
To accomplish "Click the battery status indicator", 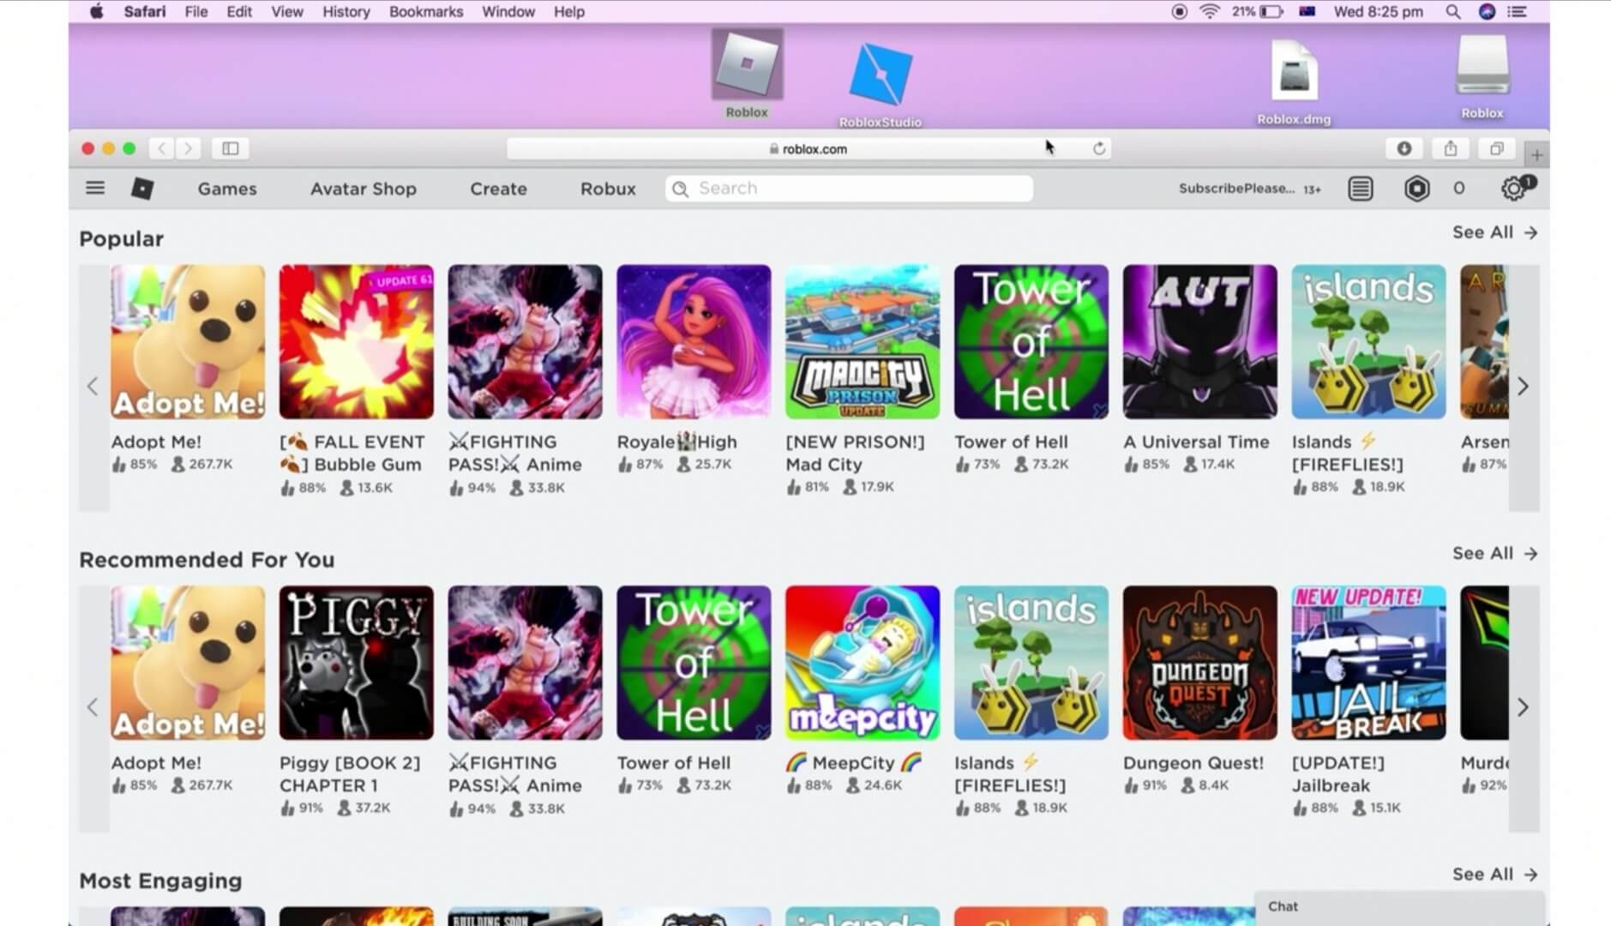I will click(1258, 11).
